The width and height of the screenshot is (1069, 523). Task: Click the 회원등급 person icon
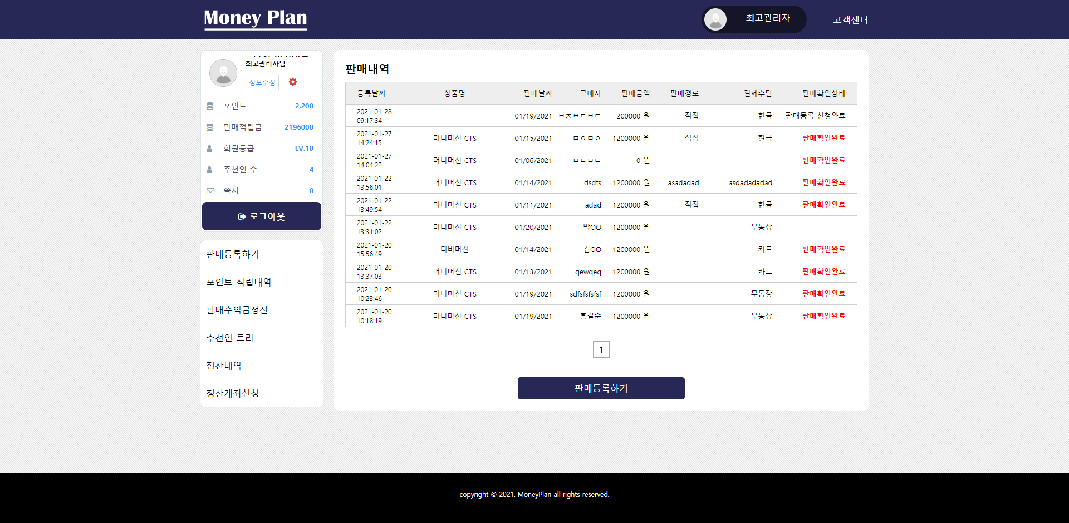coord(210,149)
